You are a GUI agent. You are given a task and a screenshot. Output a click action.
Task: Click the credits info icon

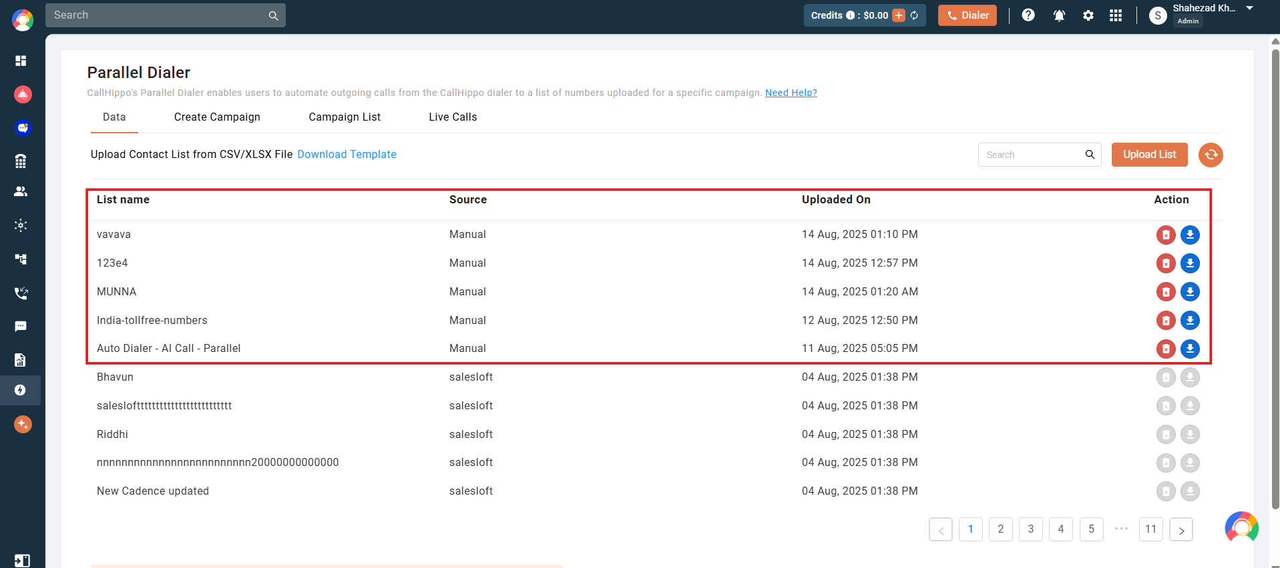[850, 15]
